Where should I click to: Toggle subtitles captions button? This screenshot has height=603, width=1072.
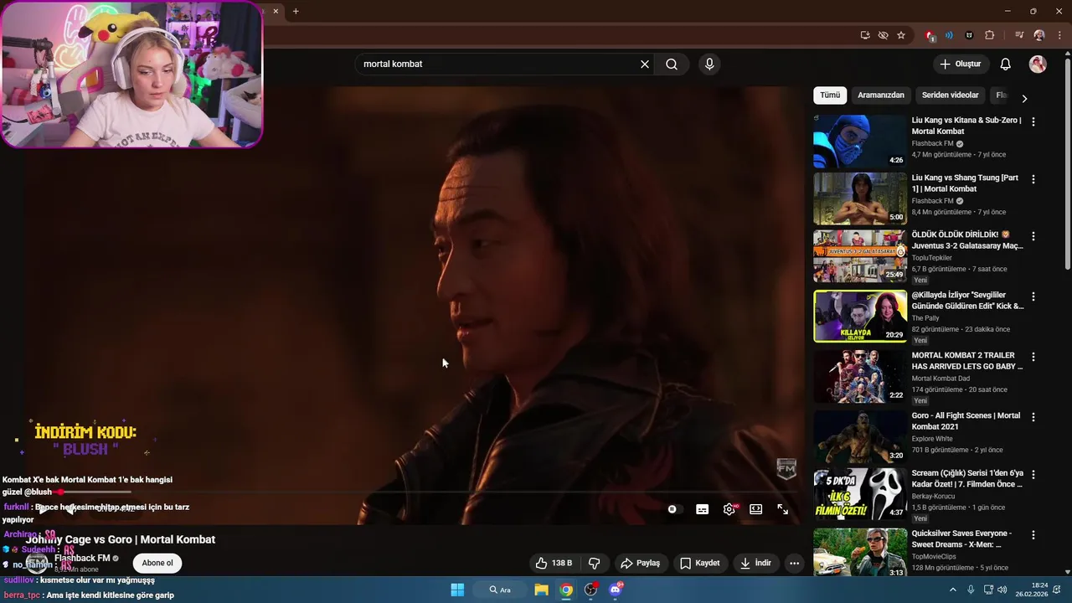point(703,509)
